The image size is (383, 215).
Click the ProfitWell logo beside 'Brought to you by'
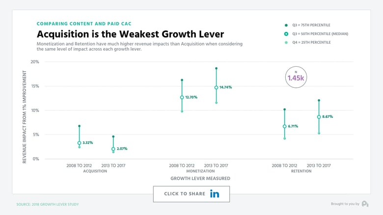tap(365, 204)
